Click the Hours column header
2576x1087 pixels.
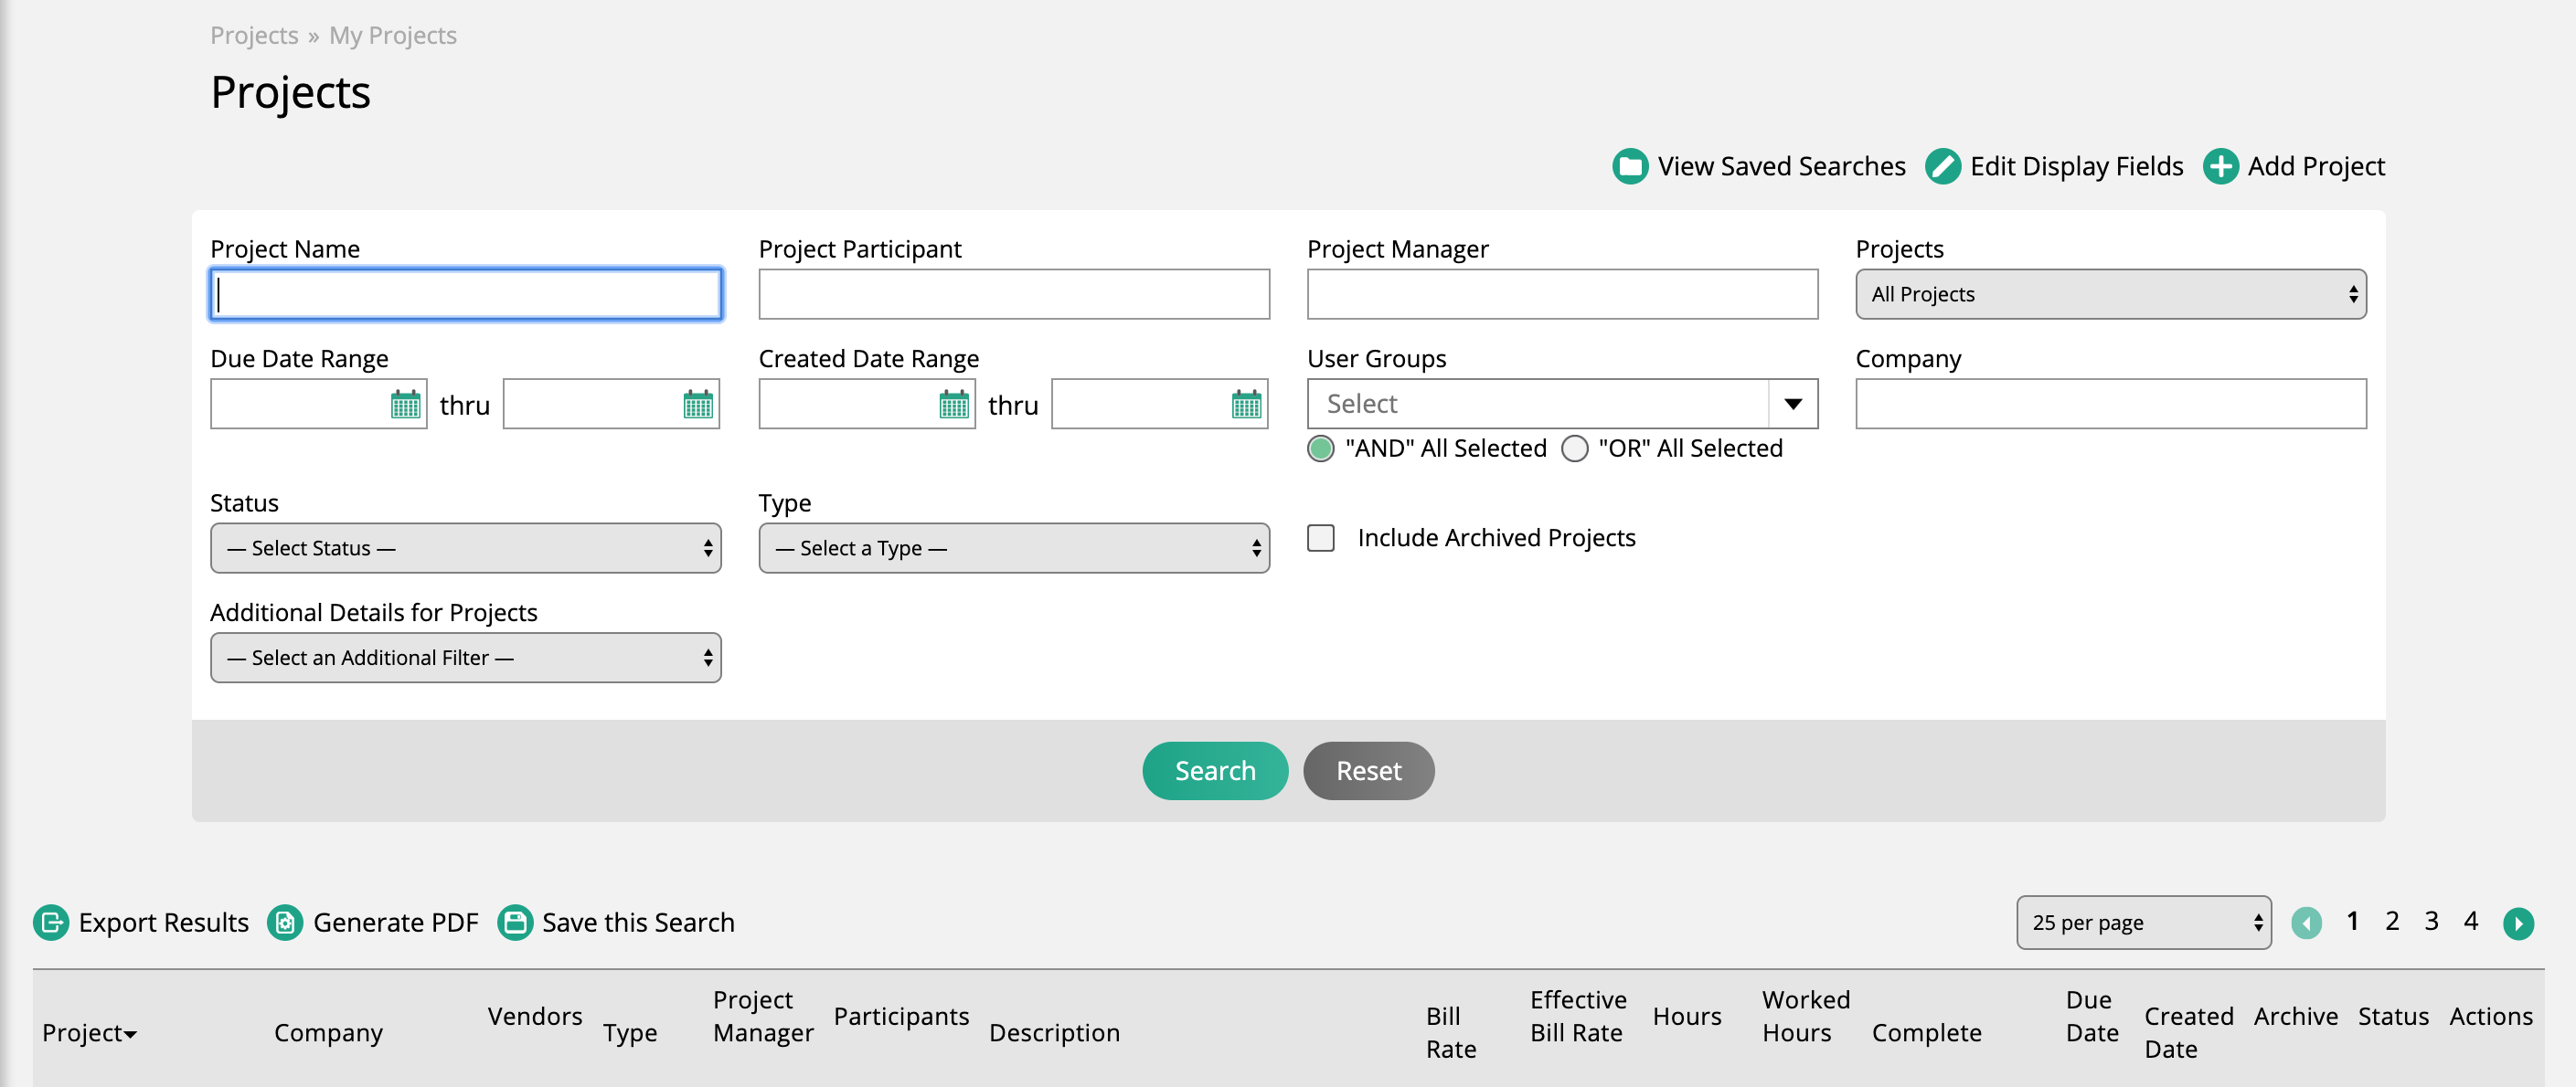click(x=1686, y=1016)
